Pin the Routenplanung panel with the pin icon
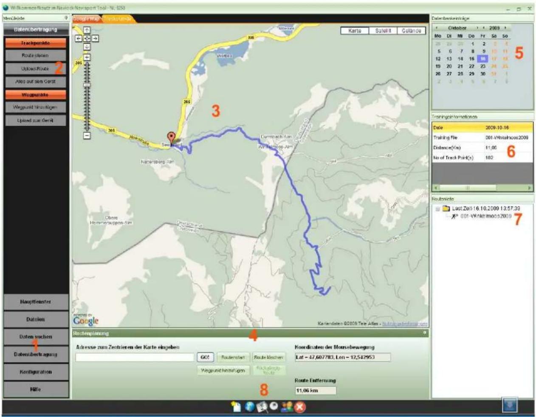The height and width of the screenshot is (417, 536). [x=424, y=333]
